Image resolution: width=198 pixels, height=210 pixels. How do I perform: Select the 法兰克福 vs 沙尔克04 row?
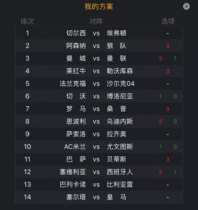pos(99,84)
